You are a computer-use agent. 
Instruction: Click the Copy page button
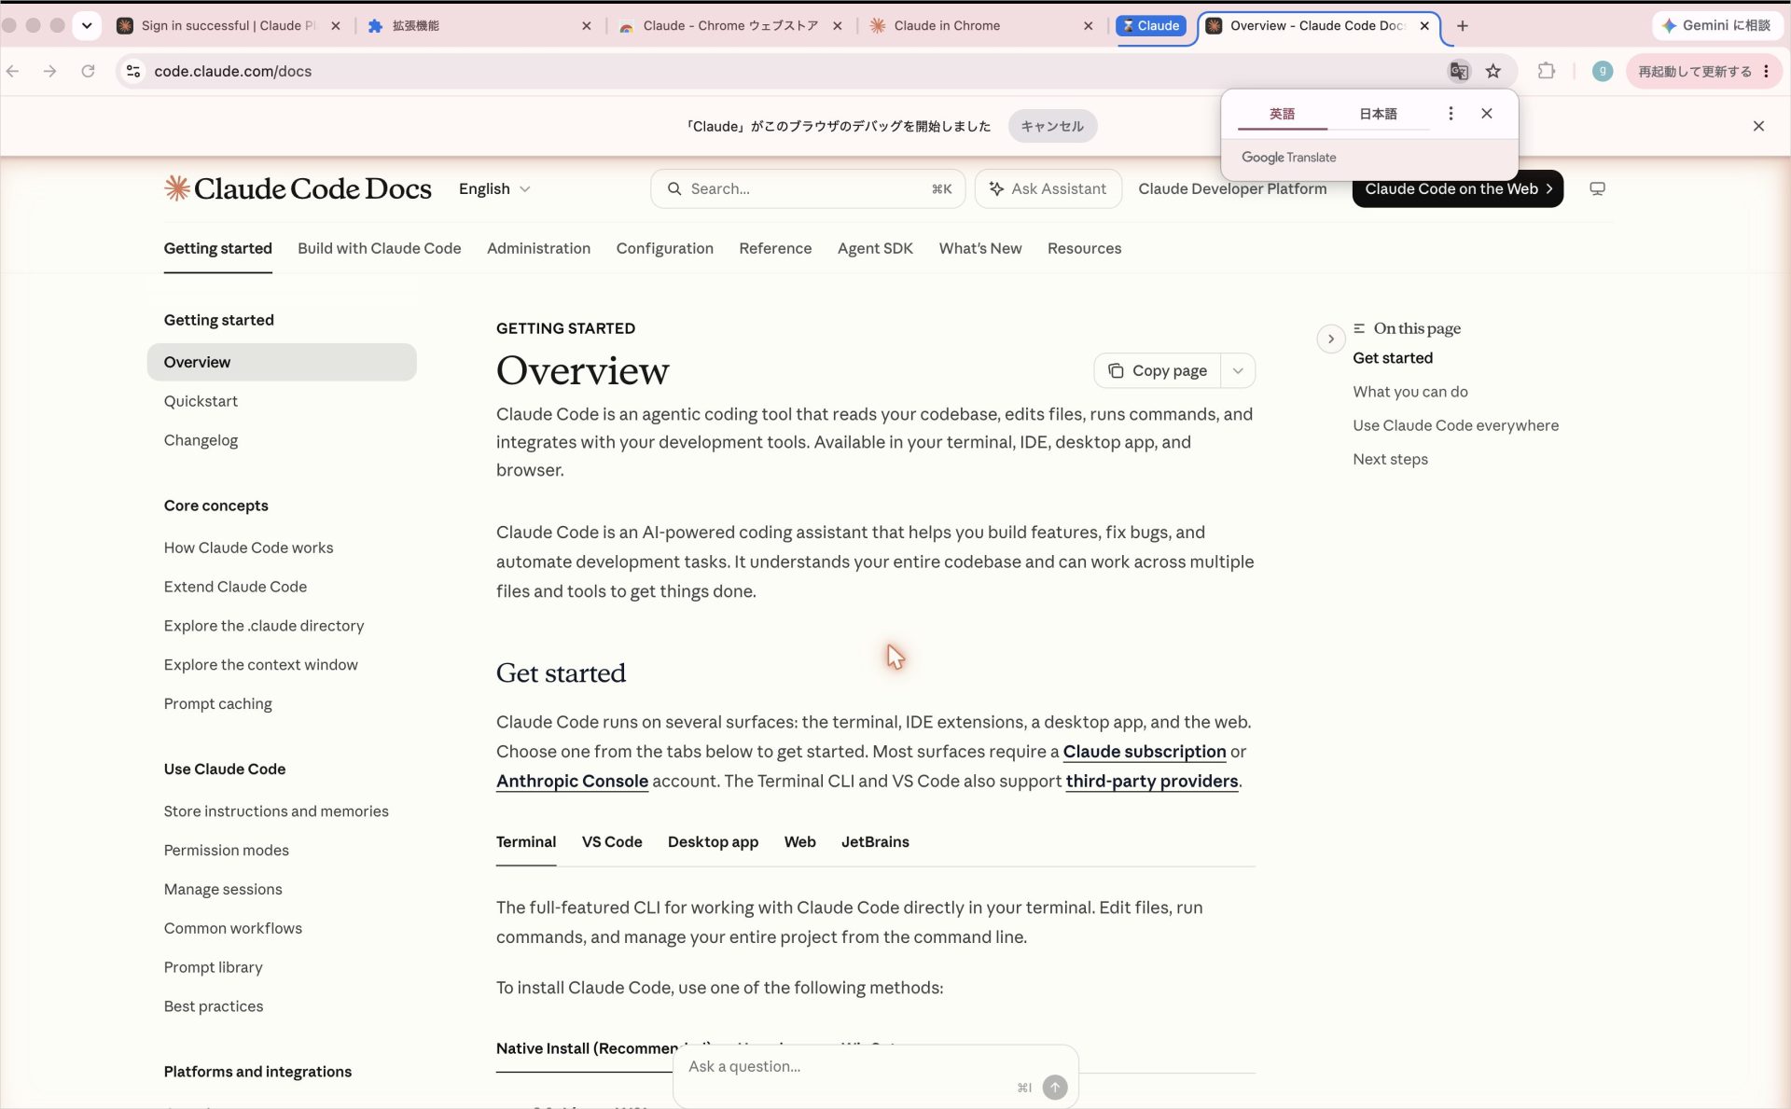click(1158, 370)
